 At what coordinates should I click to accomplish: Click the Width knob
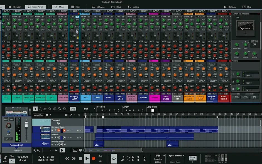(9, 133)
